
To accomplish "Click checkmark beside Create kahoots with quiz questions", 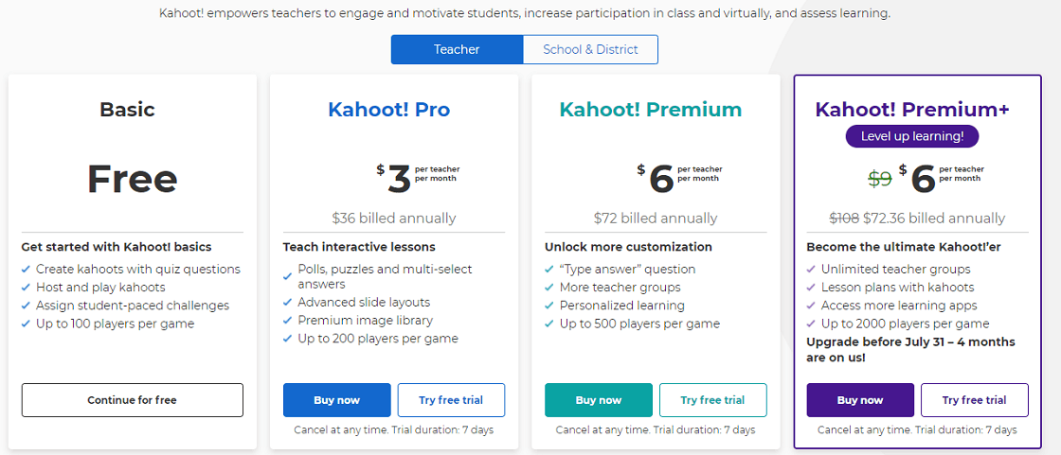I will [x=26, y=269].
